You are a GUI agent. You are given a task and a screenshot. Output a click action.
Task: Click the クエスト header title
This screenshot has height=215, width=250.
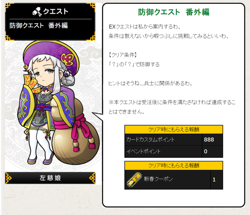click(x=56, y=12)
